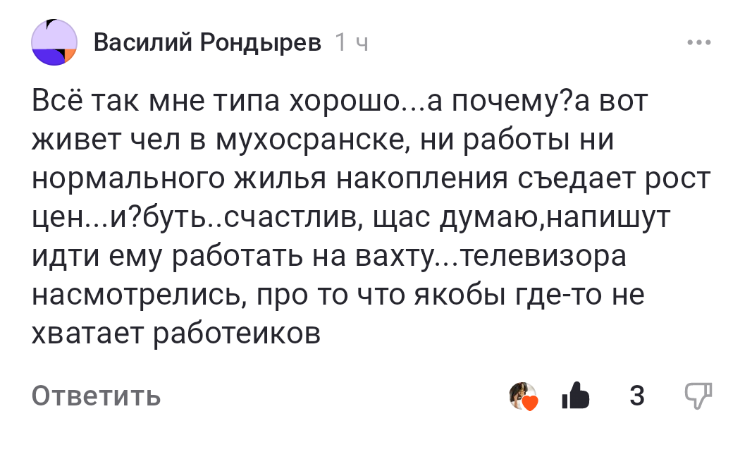Screen dimensions: 752x452
Task: Open Василий Рондырев's profile avatar
Action: click(x=55, y=41)
